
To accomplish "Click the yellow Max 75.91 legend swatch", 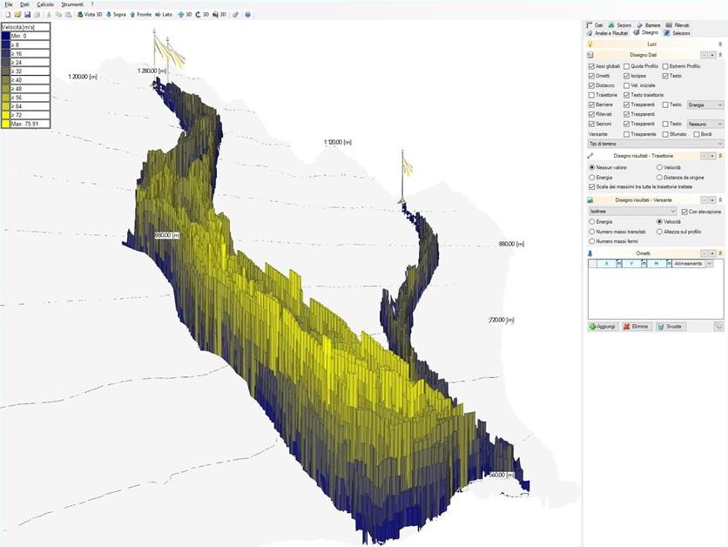I will tap(6, 124).
